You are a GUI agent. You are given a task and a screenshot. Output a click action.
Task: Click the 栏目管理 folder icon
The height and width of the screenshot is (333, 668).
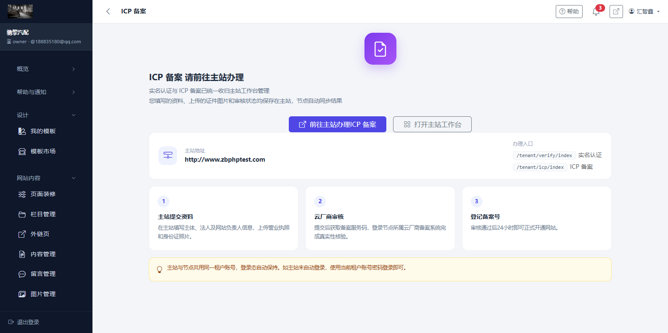(x=22, y=214)
